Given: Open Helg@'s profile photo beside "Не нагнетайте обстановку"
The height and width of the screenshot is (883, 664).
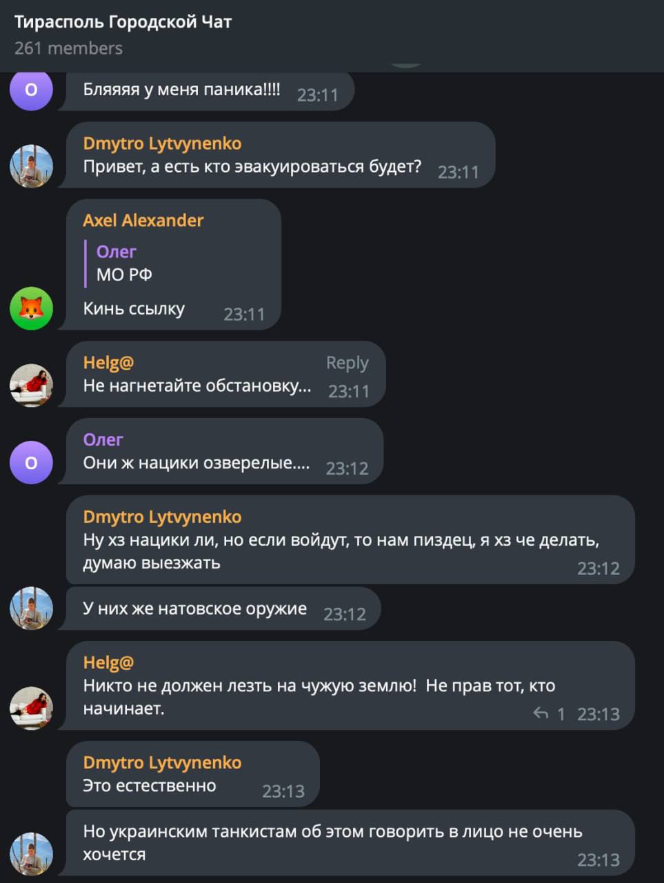Looking at the screenshot, I should pos(31,385).
